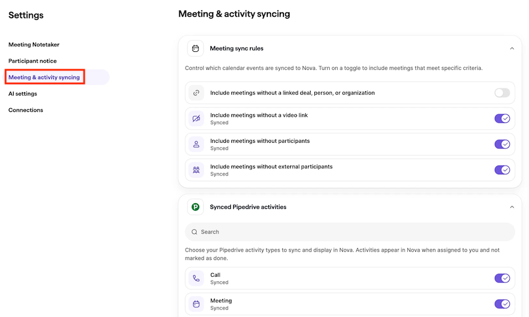Click the calendar icon in the Meeting activity row
Viewport: 529px width, 317px height.
tap(196, 304)
